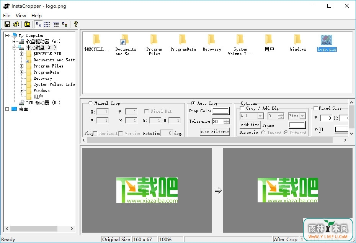Screen dimensions: 356x243
Task: Select the ProgramData folder icon in file pane
Action: [x=183, y=39]
